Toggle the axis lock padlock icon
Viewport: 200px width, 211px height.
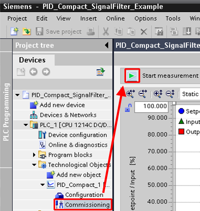click(x=128, y=108)
